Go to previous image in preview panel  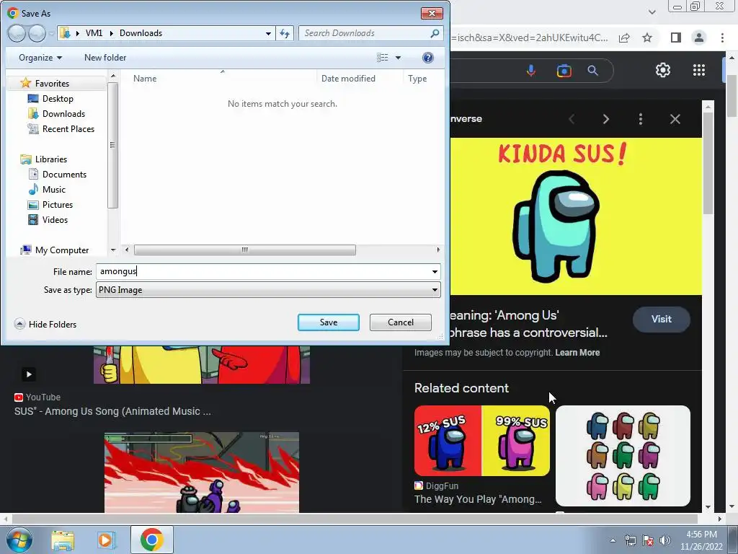coord(572,119)
